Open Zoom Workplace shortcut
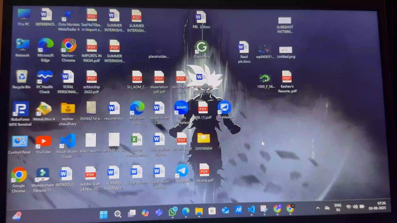This screenshot has height=223, width=397. click(181, 113)
